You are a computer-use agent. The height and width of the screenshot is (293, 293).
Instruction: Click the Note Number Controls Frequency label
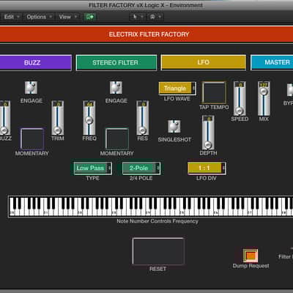[157, 221]
